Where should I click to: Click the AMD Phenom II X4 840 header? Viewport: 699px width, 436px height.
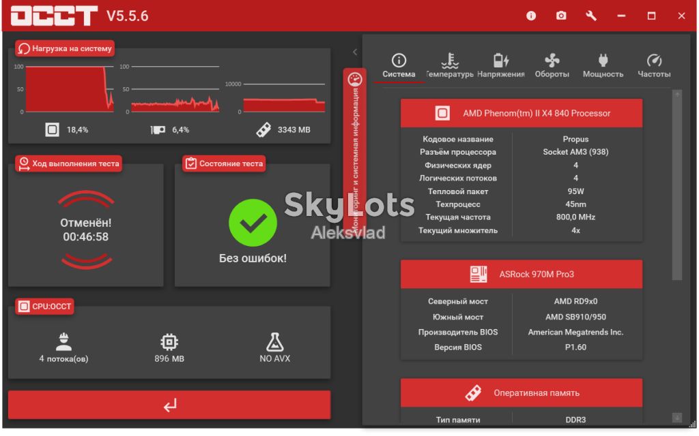(x=522, y=113)
